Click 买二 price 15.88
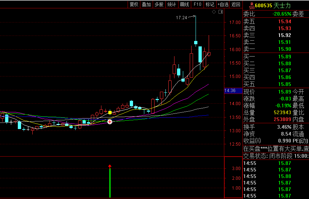This screenshot has height=199, width=309. [285, 63]
